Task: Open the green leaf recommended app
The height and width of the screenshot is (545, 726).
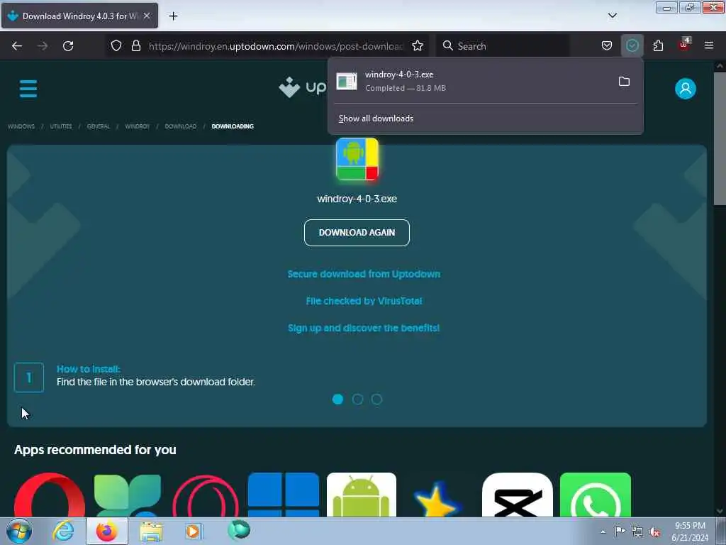Action: [x=128, y=495]
